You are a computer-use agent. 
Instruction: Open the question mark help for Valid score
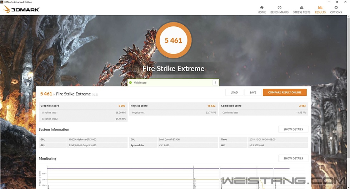tap(215, 83)
